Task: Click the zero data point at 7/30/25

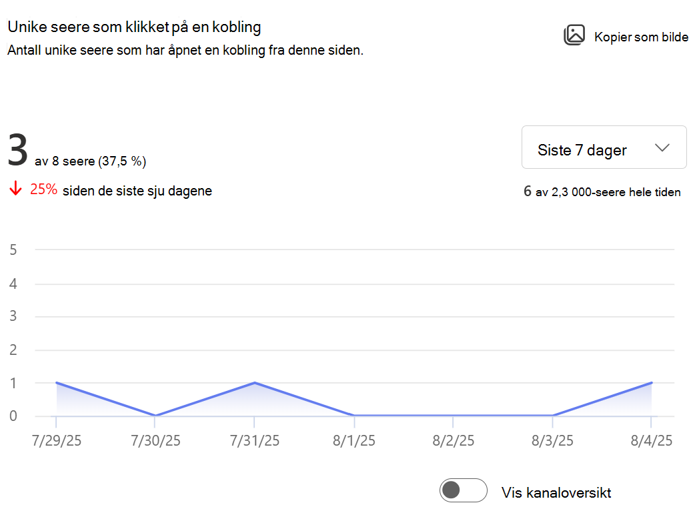Action: tap(155, 415)
